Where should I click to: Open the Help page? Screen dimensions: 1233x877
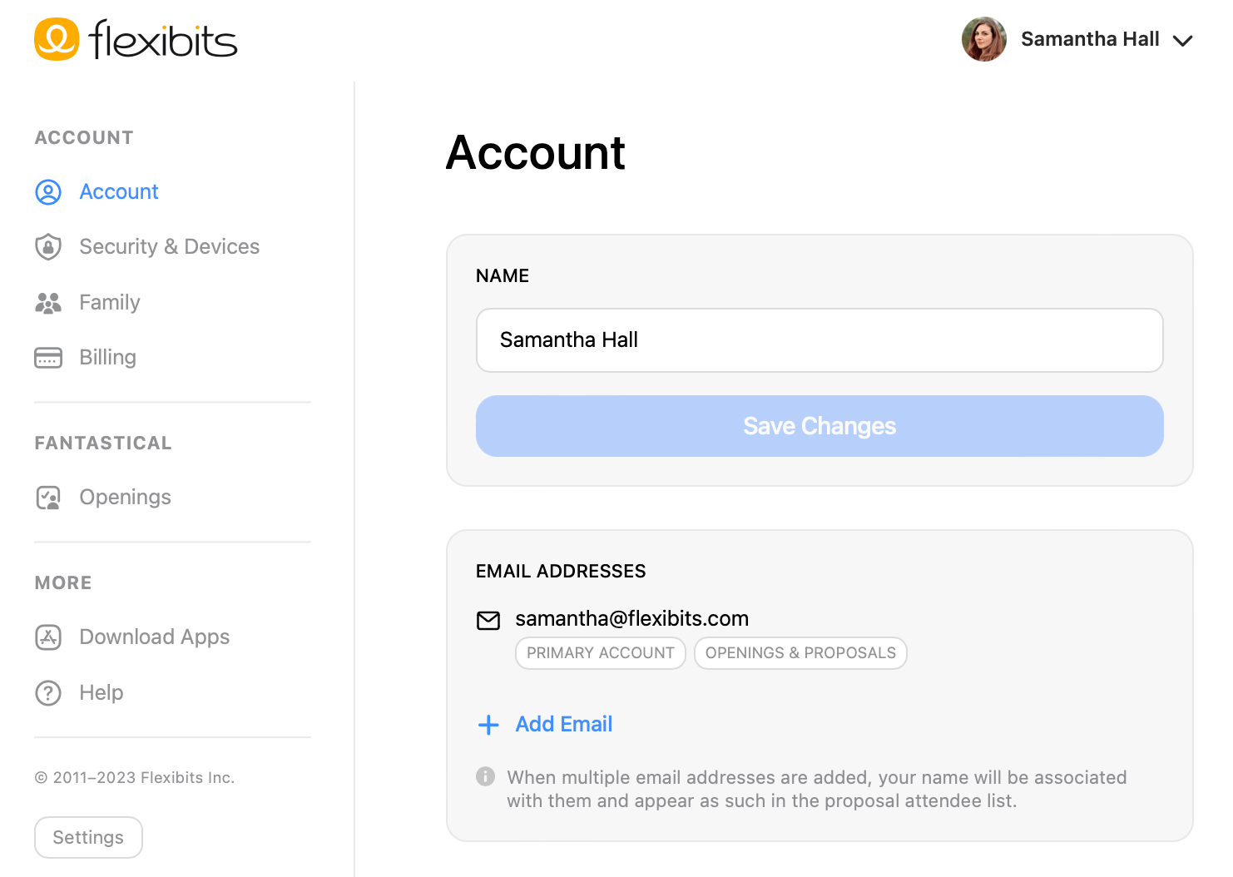coord(102,693)
